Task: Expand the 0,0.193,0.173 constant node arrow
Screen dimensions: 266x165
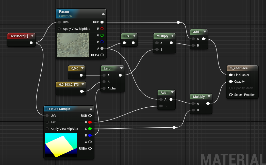Action: pyautogui.click(x=83, y=84)
